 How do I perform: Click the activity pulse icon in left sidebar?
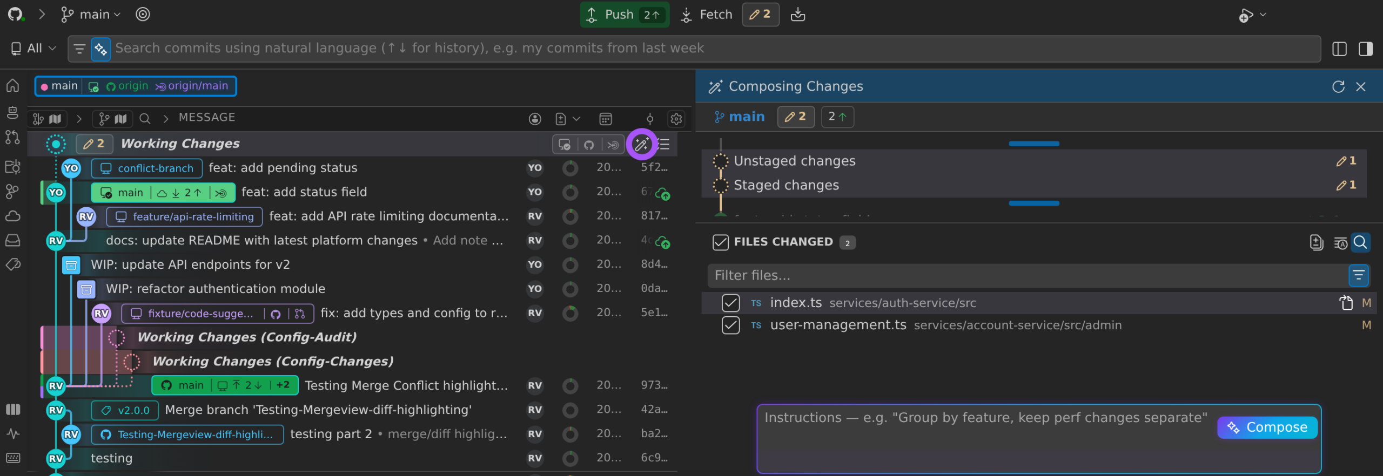pyautogui.click(x=12, y=434)
